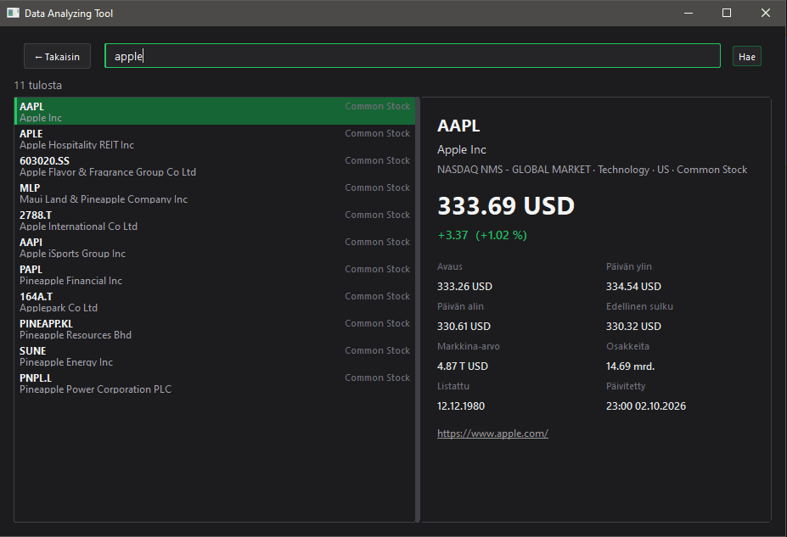This screenshot has height=537, width=787.
Task: Click the Hae search button
Action: click(747, 56)
